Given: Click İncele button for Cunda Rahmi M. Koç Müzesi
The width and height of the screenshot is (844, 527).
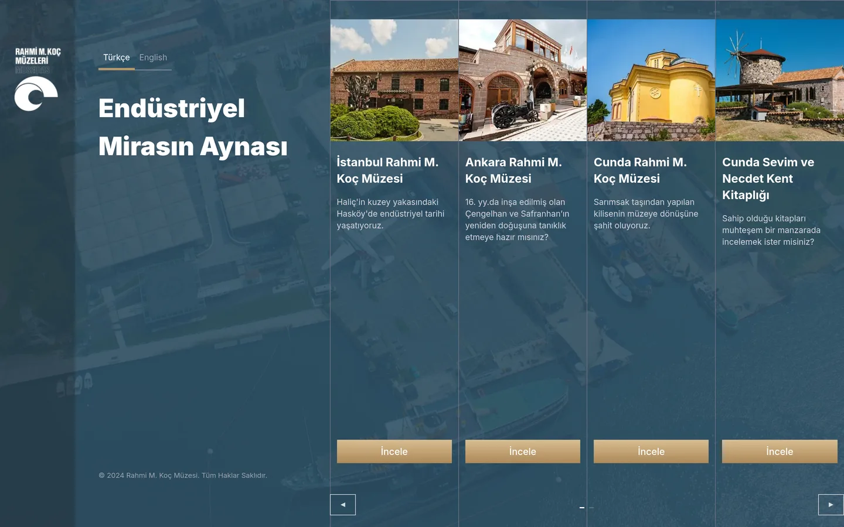Looking at the screenshot, I should click(651, 451).
